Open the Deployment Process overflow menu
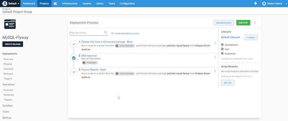This screenshot has height=121, width=288. pos(255,23)
